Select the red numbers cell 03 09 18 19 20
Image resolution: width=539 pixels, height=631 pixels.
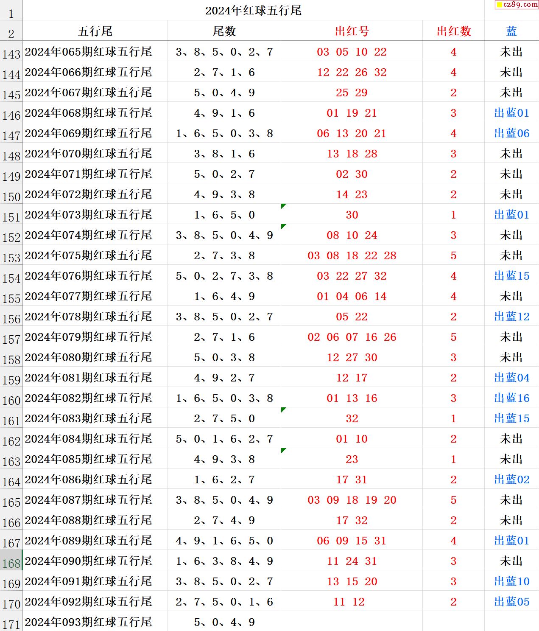pos(352,500)
